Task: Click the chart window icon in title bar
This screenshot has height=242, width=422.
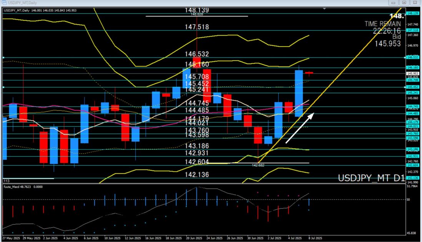Action: [4, 2]
